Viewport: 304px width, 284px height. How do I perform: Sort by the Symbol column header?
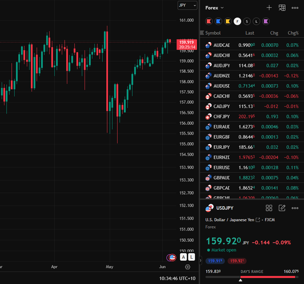point(213,33)
